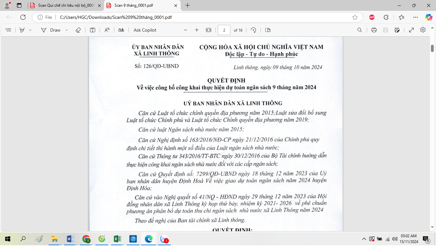This screenshot has height=251, width=436.
Task: Select the Erase tool
Action: tap(78, 30)
